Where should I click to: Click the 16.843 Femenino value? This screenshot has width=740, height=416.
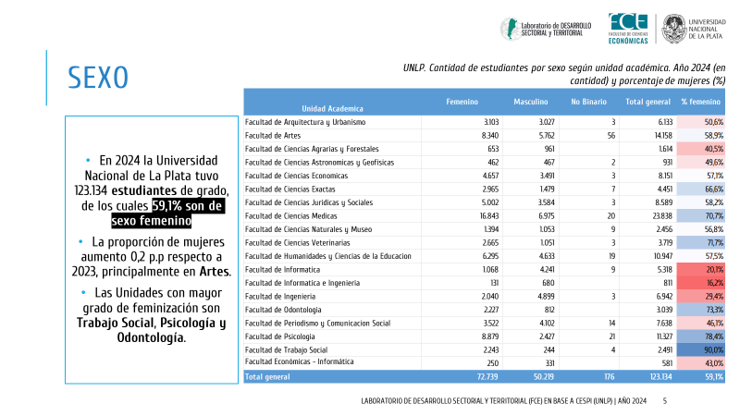click(x=489, y=216)
